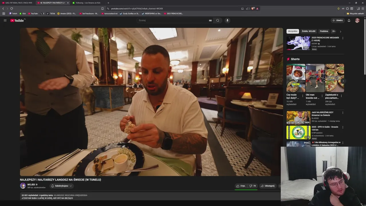366x206 pixels.
Task: Open the apps grid icon in bookmarks bar
Action: [x=3, y=13]
